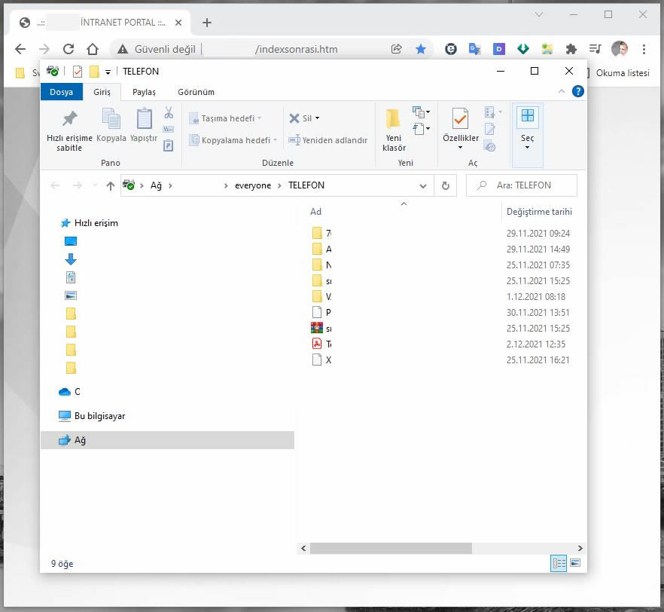Sort by Değiştirme tarihi column header

pyautogui.click(x=539, y=212)
